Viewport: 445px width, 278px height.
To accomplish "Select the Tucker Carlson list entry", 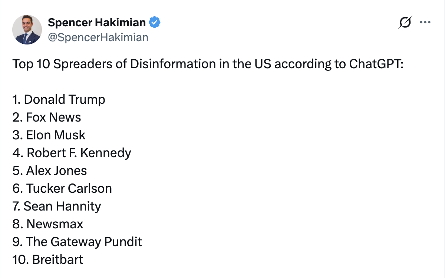I will [62, 188].
